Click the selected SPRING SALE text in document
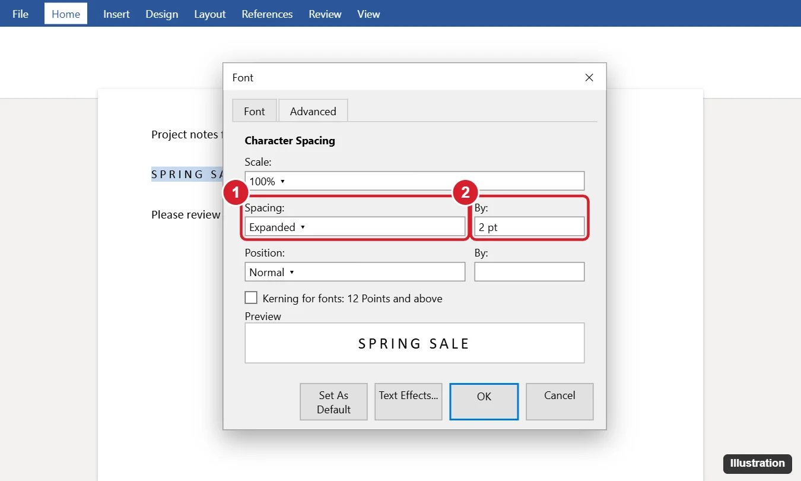The image size is (801, 481). pyautogui.click(x=187, y=175)
